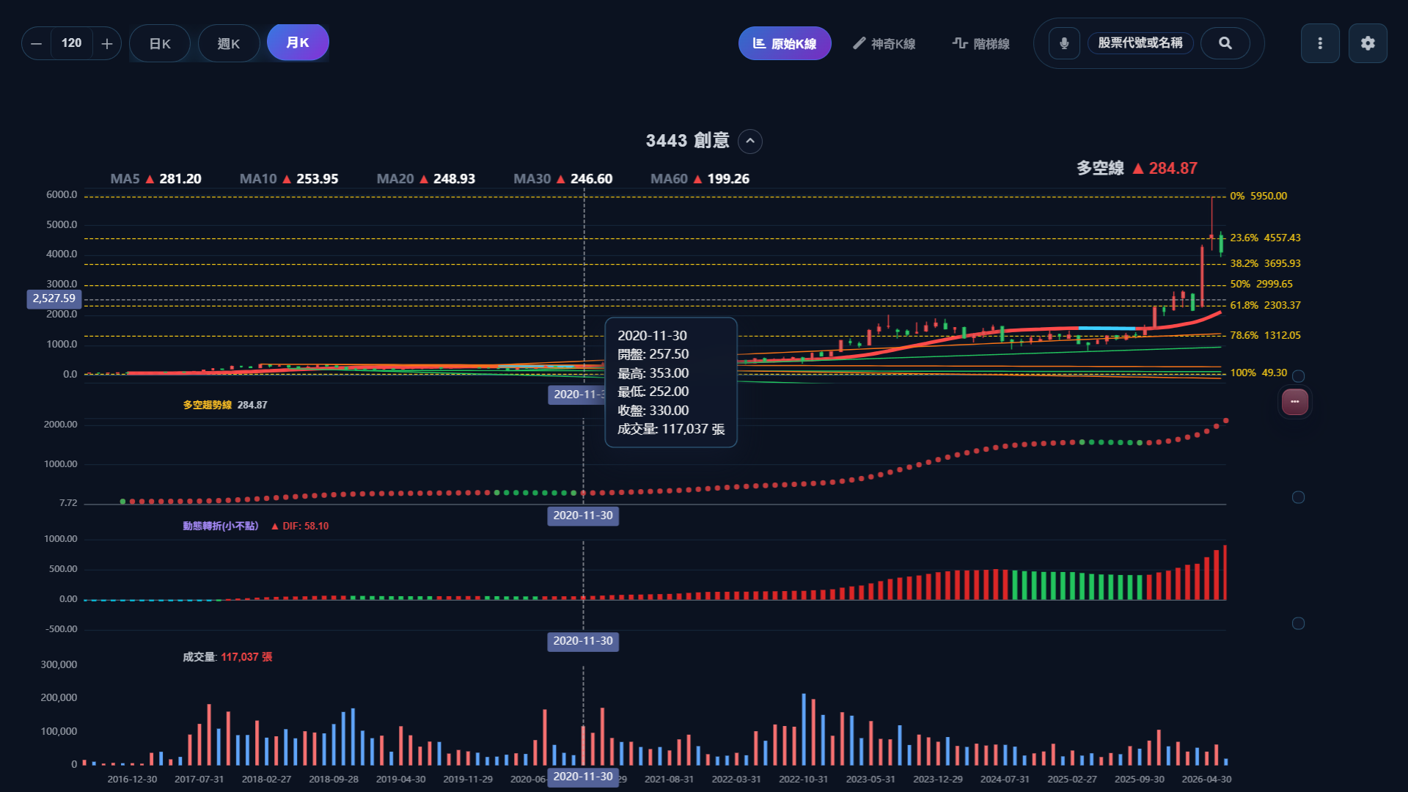Click the 2,527.59 price axis marker
This screenshot has height=792, width=1408.
tap(54, 298)
